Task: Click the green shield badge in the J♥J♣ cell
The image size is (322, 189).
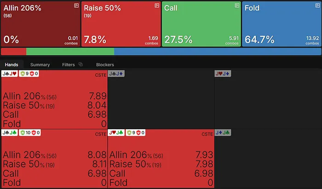Action: pos(129,133)
